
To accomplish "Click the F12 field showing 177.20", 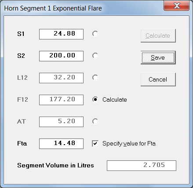I will (x=61, y=100).
